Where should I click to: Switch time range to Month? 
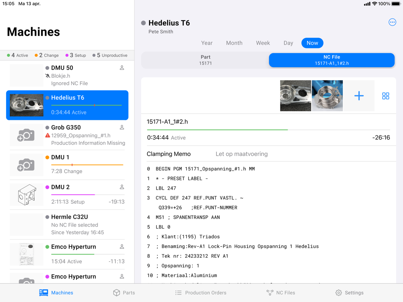[x=234, y=43]
